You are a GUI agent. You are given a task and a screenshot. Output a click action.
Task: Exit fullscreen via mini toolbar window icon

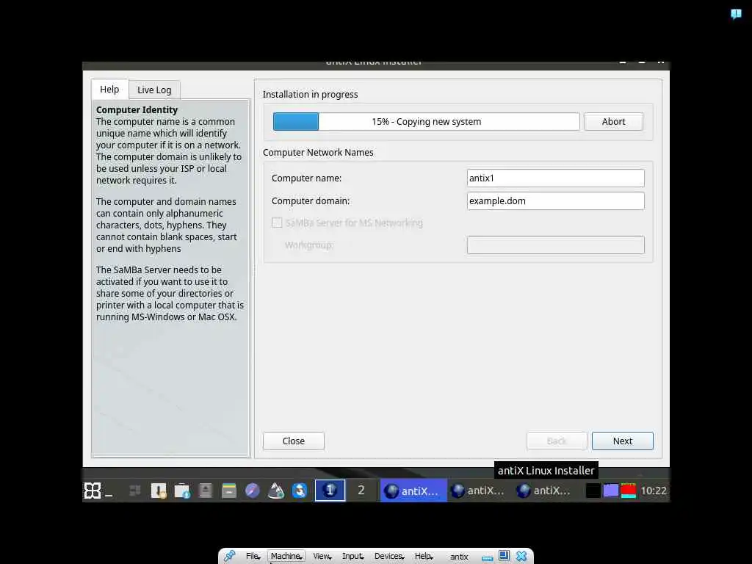504,555
